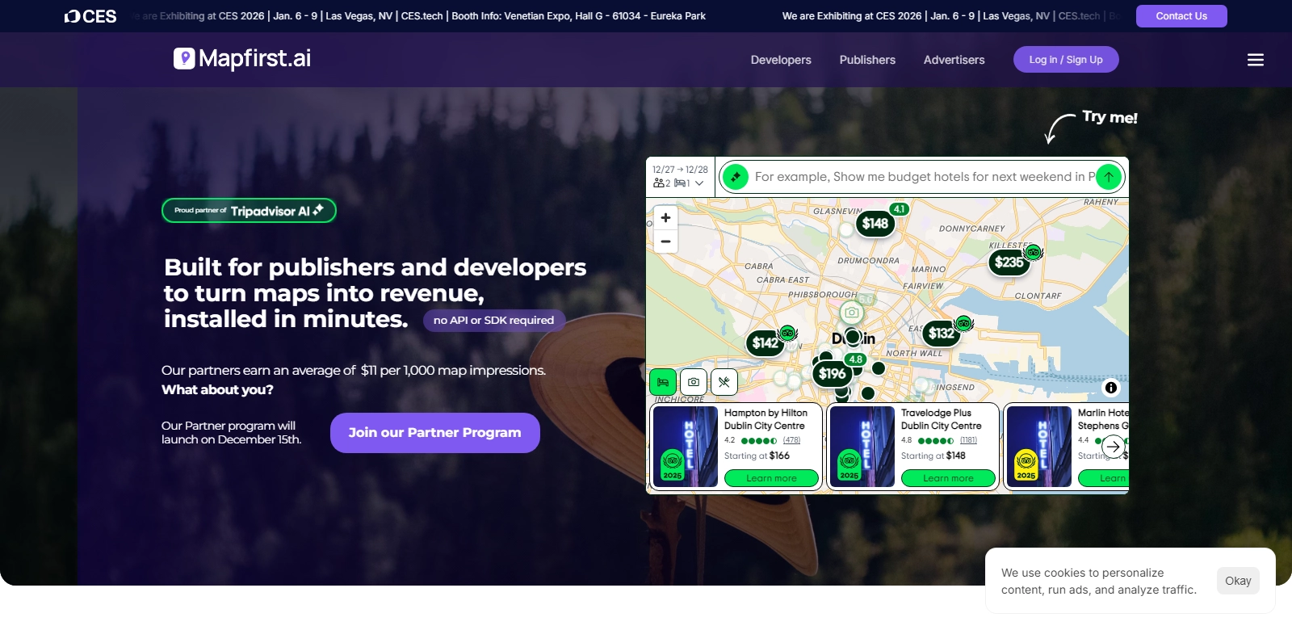Image resolution: width=1292 pixels, height=630 pixels.
Task: Show next hotel cards with arrow
Action: point(1113,447)
